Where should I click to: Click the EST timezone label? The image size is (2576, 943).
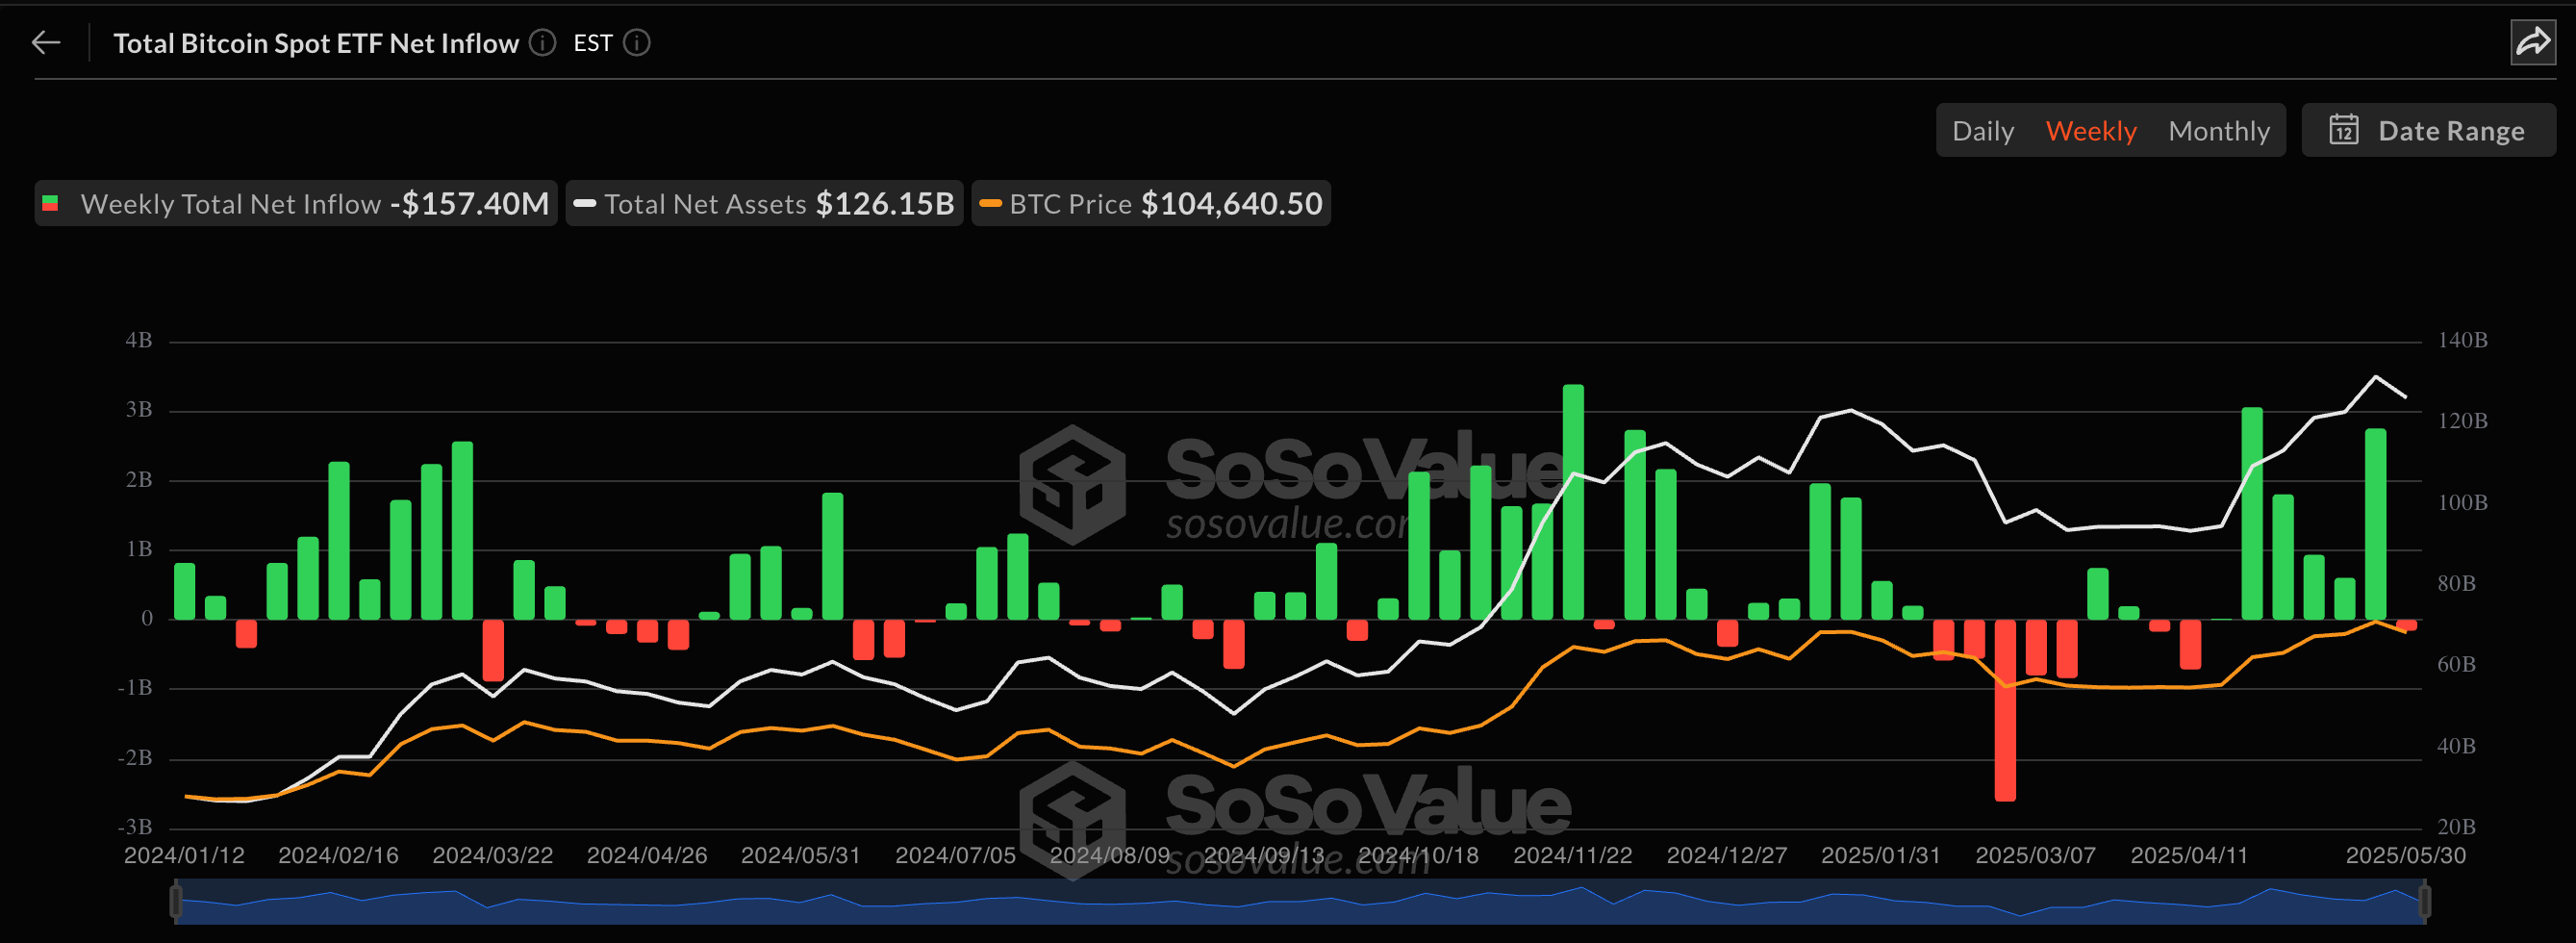coord(592,43)
